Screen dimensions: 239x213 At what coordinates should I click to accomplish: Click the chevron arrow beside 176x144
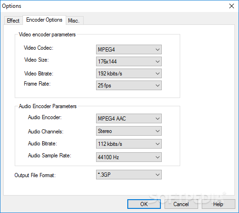[x=158, y=62]
